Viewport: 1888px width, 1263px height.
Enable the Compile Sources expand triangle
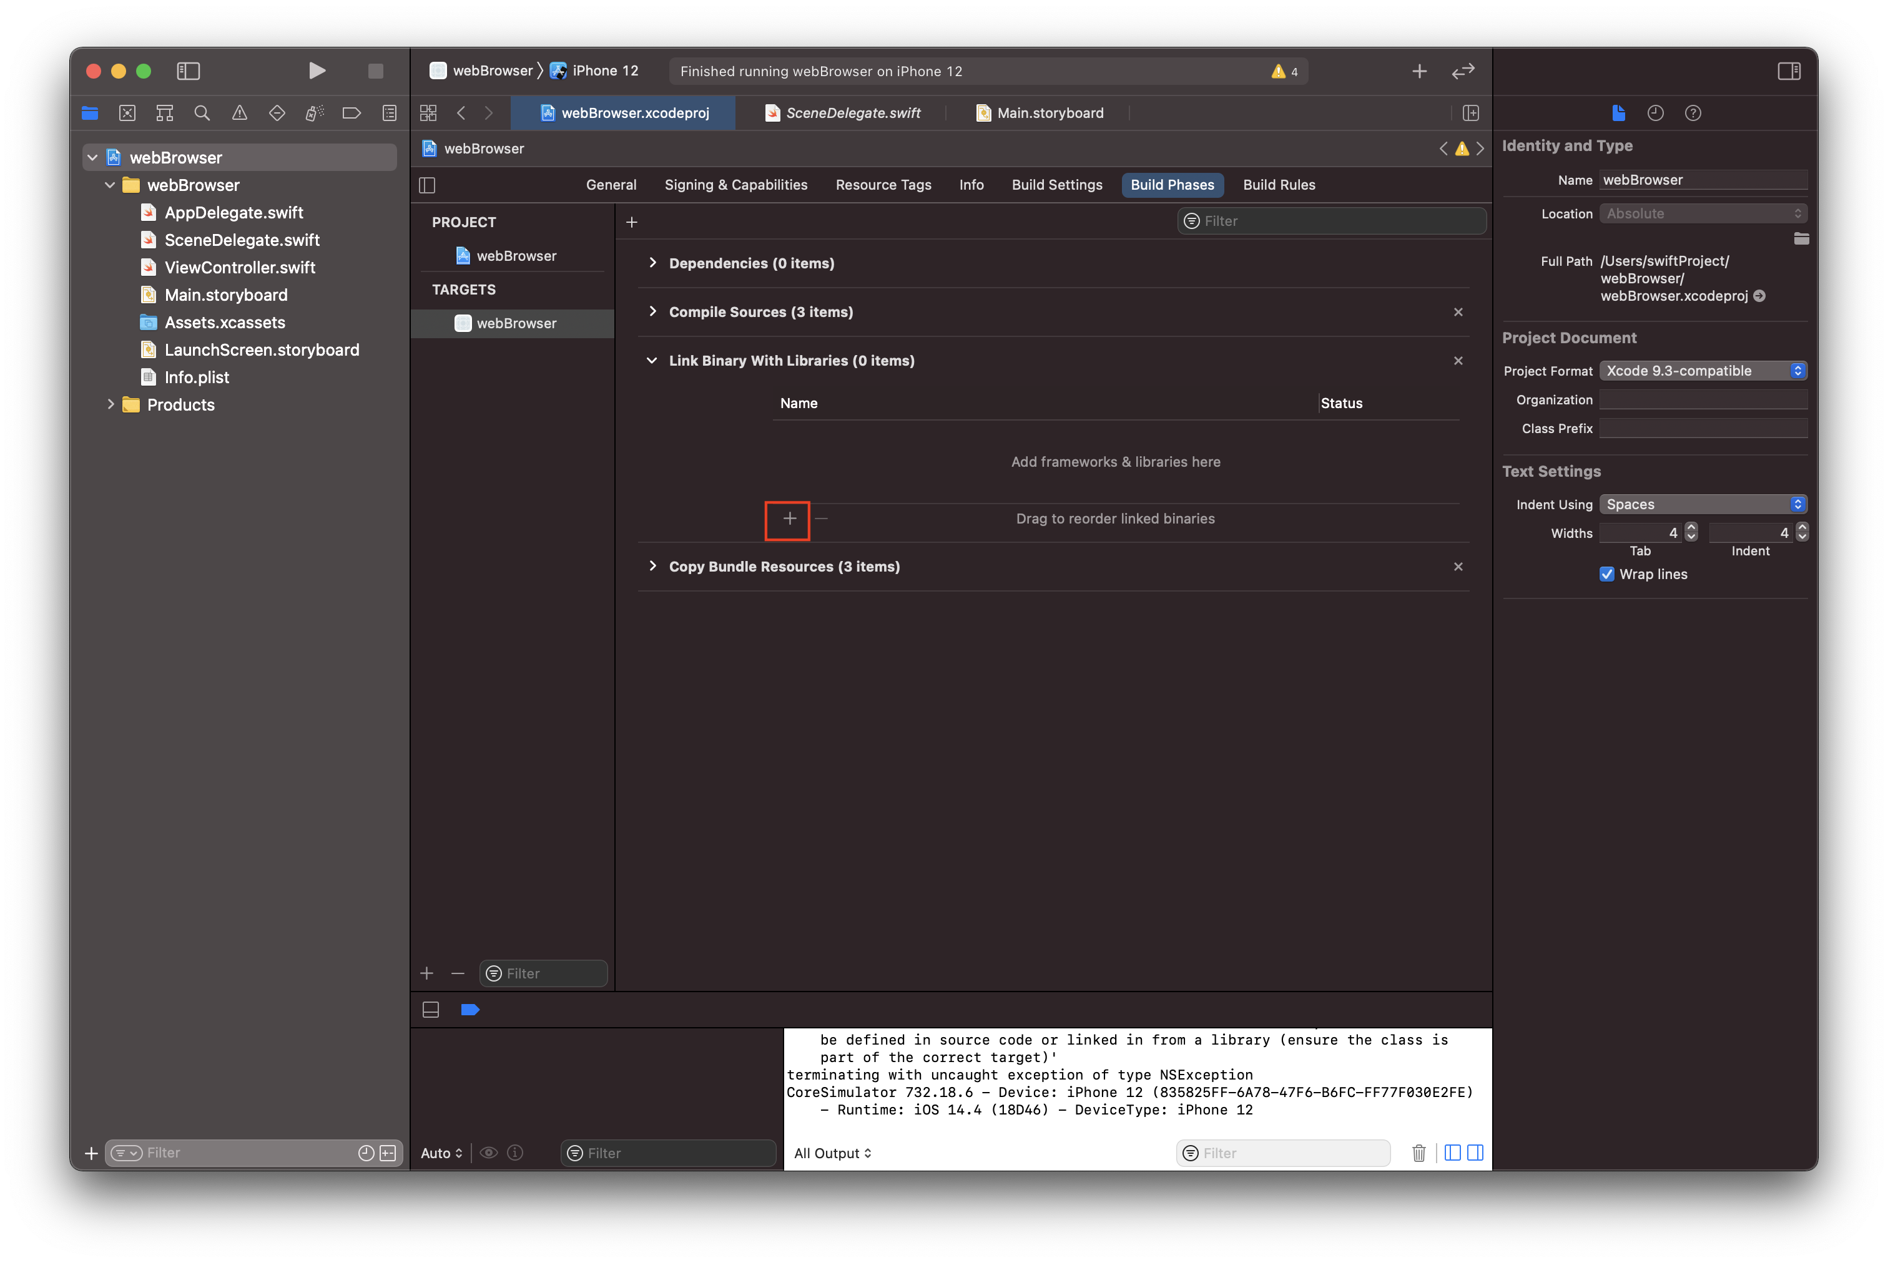pos(654,311)
